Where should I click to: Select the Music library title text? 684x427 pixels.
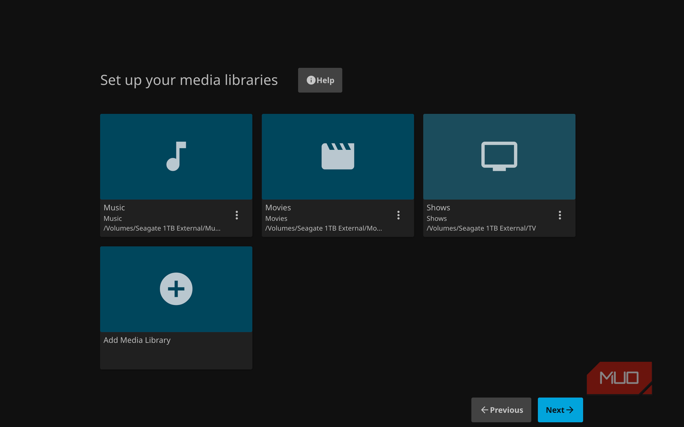114,207
